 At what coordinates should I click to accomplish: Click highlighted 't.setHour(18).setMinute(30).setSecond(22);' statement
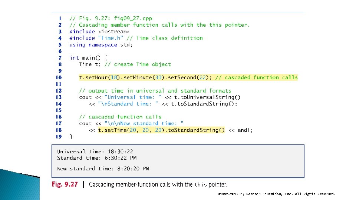(145, 77)
